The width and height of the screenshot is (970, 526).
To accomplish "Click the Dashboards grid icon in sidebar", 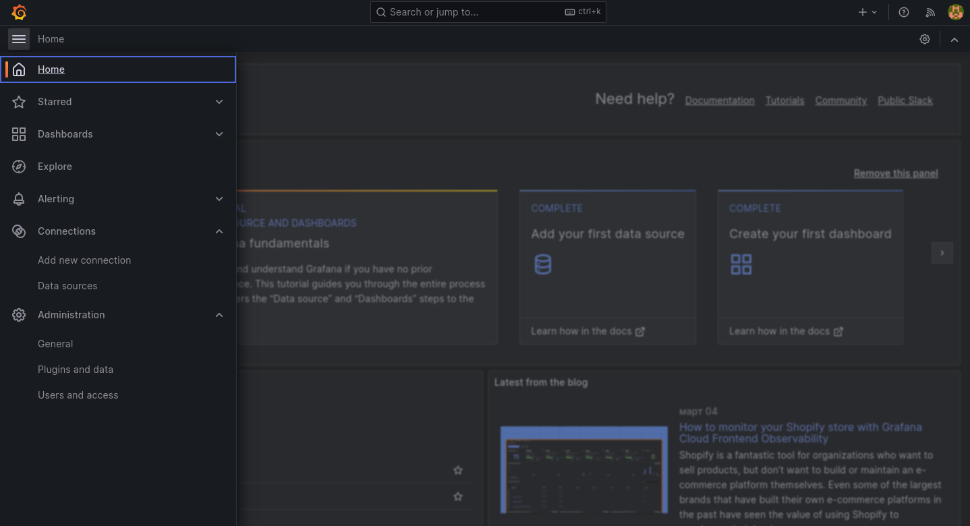I will (x=19, y=134).
